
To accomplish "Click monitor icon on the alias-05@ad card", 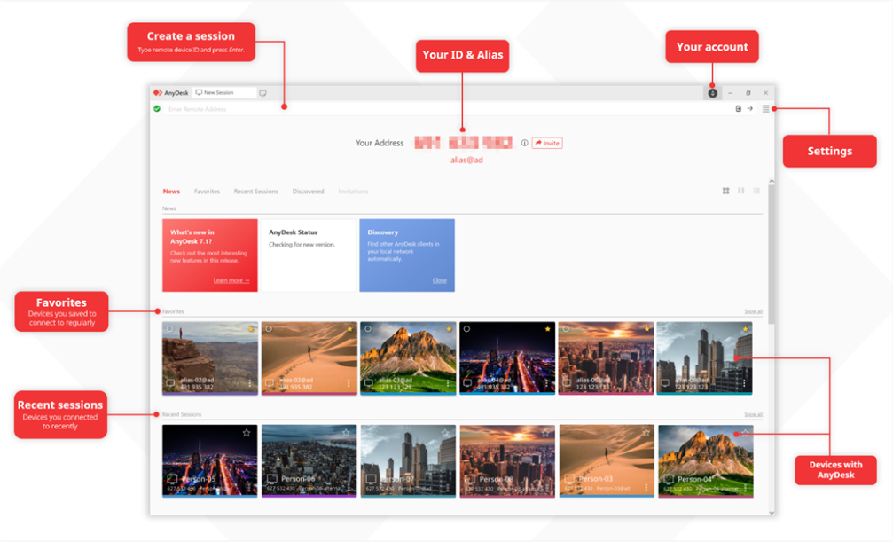I will click(567, 383).
